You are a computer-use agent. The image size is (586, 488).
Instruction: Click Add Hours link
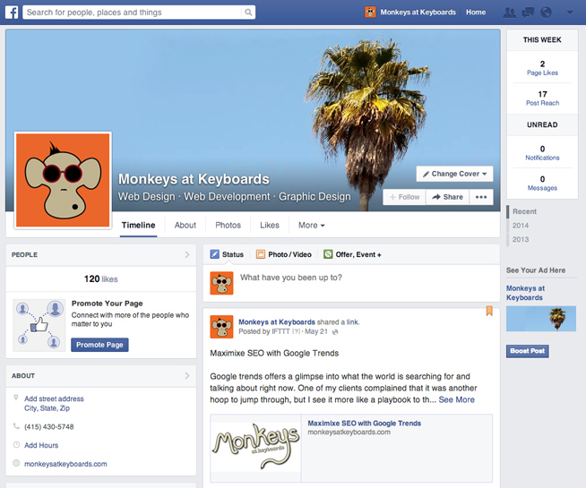(x=41, y=445)
